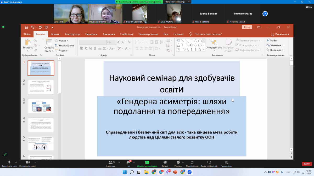
Task: Open Доски сообщений whiteboards
Action: tap(209, 163)
